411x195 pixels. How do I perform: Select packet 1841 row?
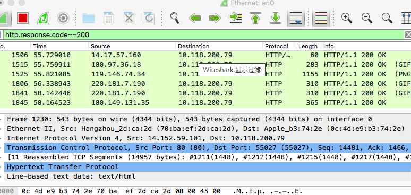click(x=206, y=93)
